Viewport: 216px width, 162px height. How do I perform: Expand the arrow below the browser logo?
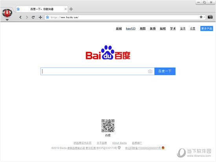click(x=7, y=20)
